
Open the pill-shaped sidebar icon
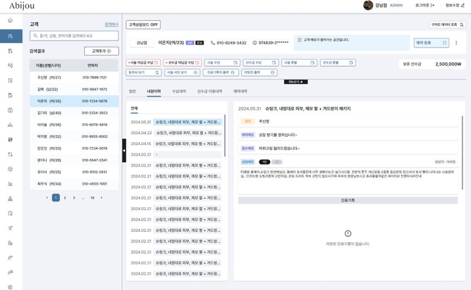(x=10, y=243)
